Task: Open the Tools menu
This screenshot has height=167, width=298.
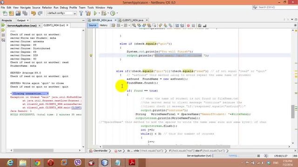Action: coord(90,7)
